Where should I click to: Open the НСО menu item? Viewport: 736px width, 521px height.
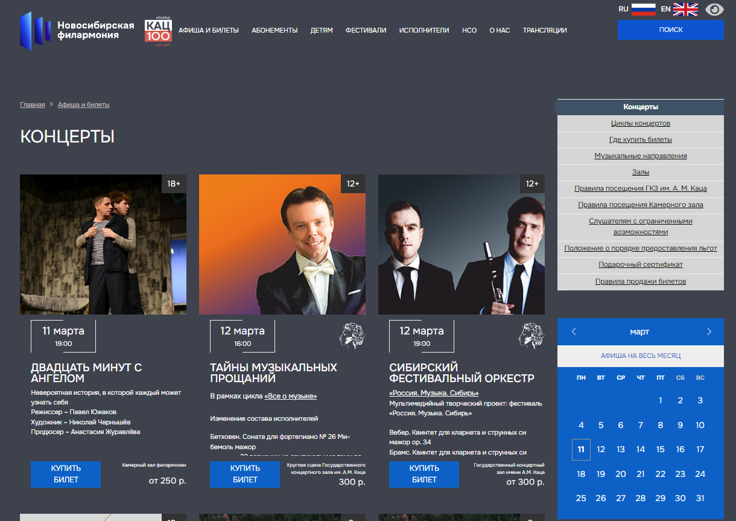469,30
